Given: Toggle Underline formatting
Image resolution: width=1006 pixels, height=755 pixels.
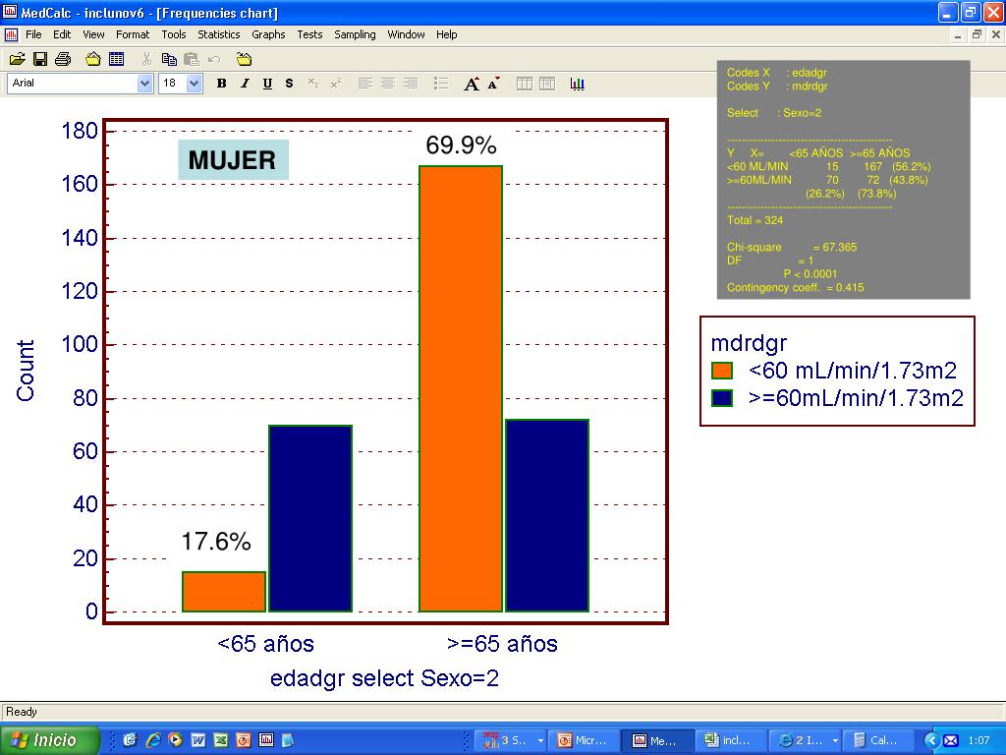Looking at the screenshot, I should (x=267, y=84).
